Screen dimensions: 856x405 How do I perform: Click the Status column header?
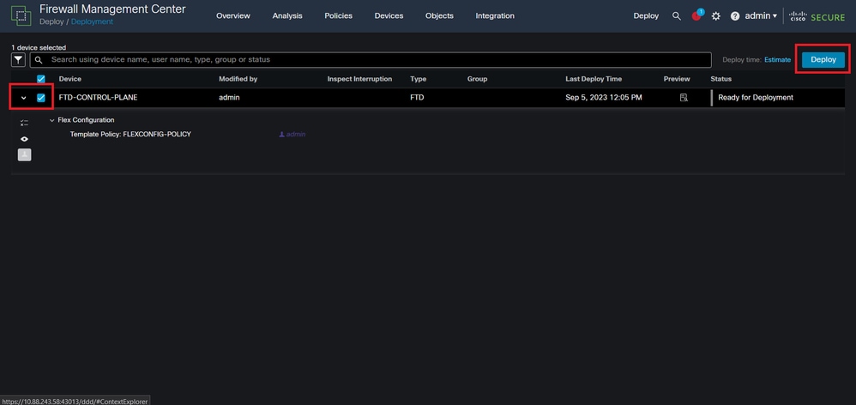click(720, 79)
